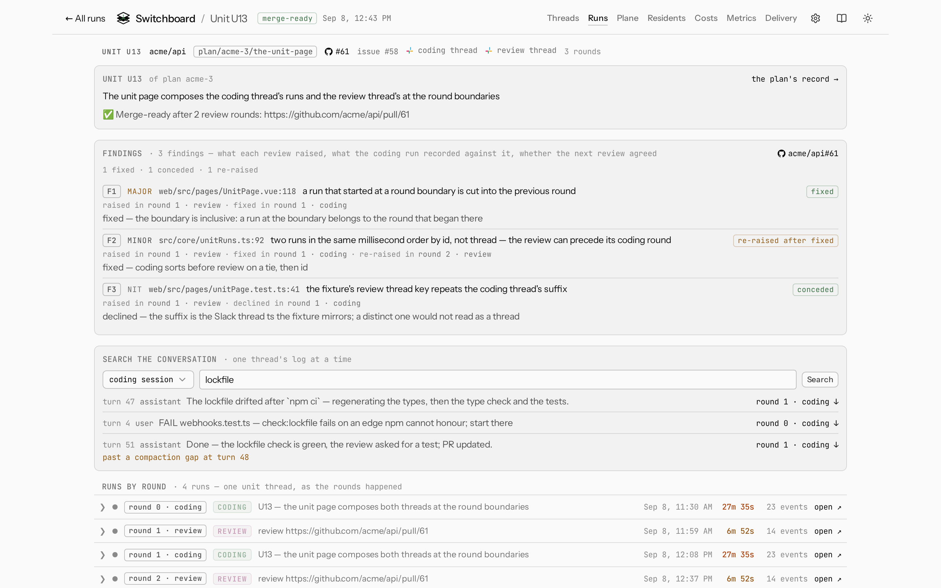This screenshot has width=941, height=588.
Task: Expand the round 1 · coding run row
Action: point(103,555)
